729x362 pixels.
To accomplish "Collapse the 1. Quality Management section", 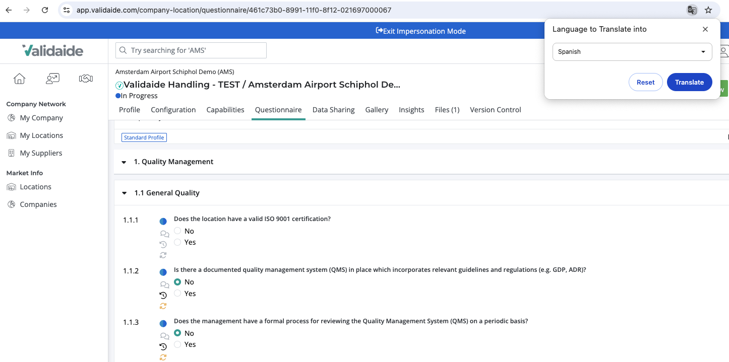I will (x=124, y=162).
